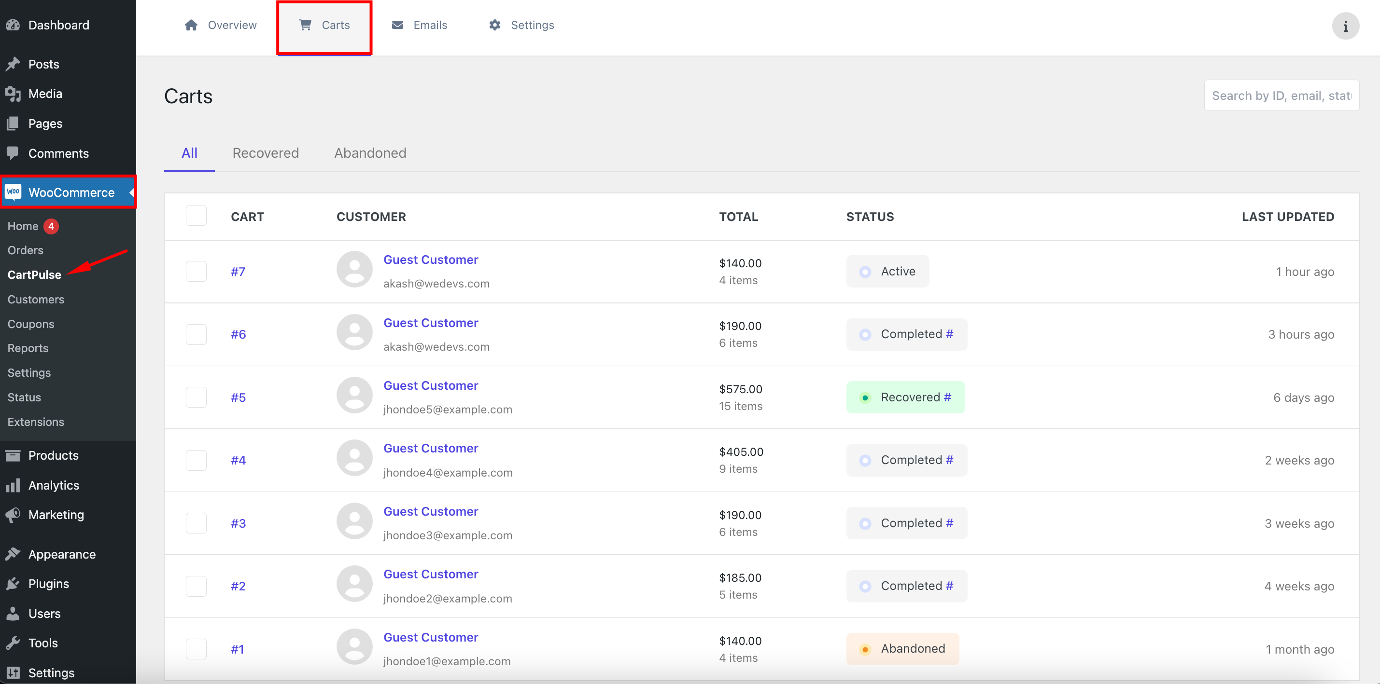Open Appearance using its sidebar icon
Viewport: 1380px width, 684px height.
(14, 553)
